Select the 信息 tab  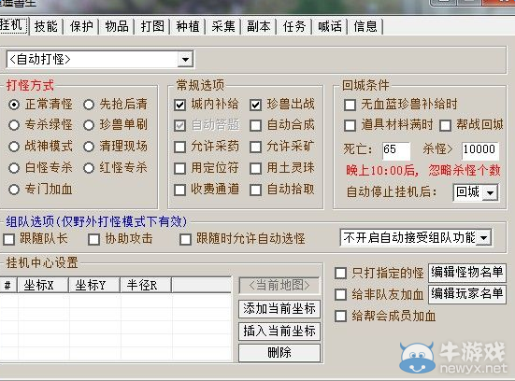[365, 26]
